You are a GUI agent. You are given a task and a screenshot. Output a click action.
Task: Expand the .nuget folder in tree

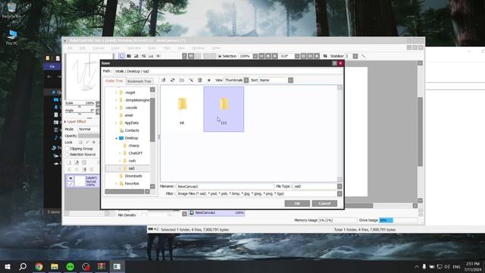pos(116,93)
